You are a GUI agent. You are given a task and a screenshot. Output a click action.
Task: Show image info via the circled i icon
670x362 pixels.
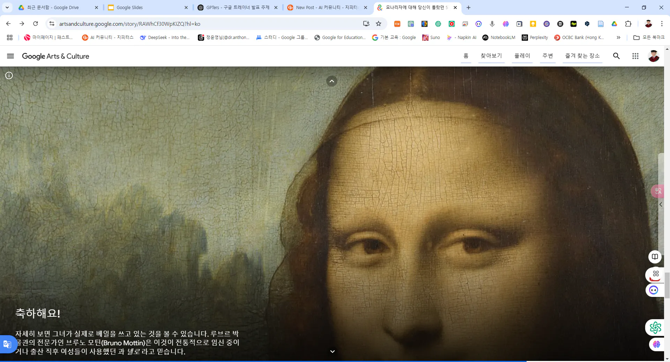click(x=9, y=76)
